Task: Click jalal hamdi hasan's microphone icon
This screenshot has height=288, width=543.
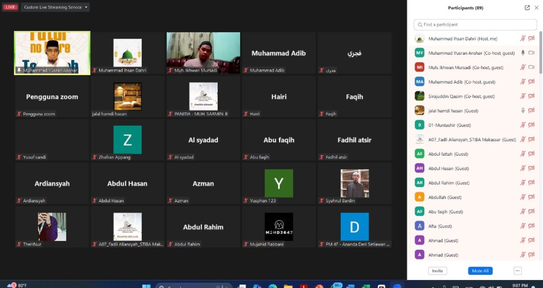Action: pyautogui.click(x=522, y=111)
